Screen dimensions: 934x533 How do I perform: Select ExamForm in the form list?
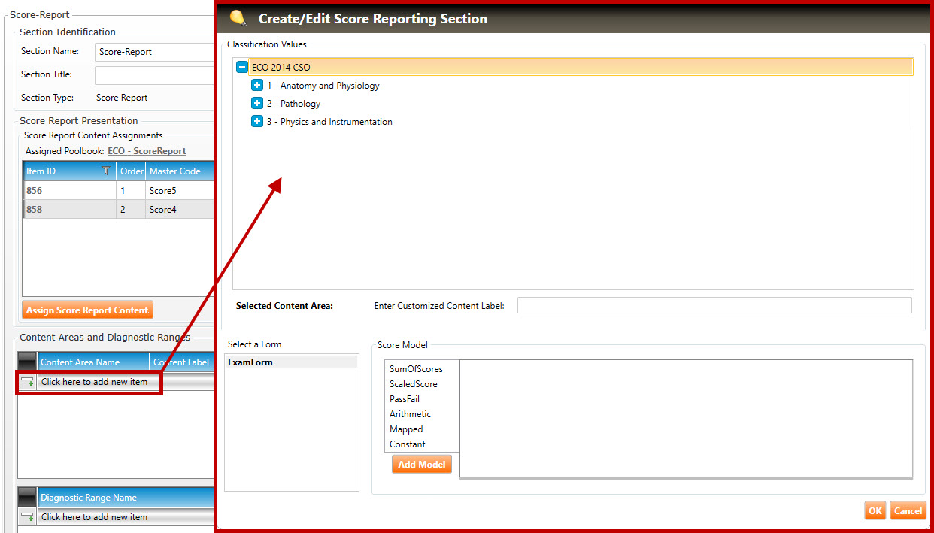(x=250, y=362)
